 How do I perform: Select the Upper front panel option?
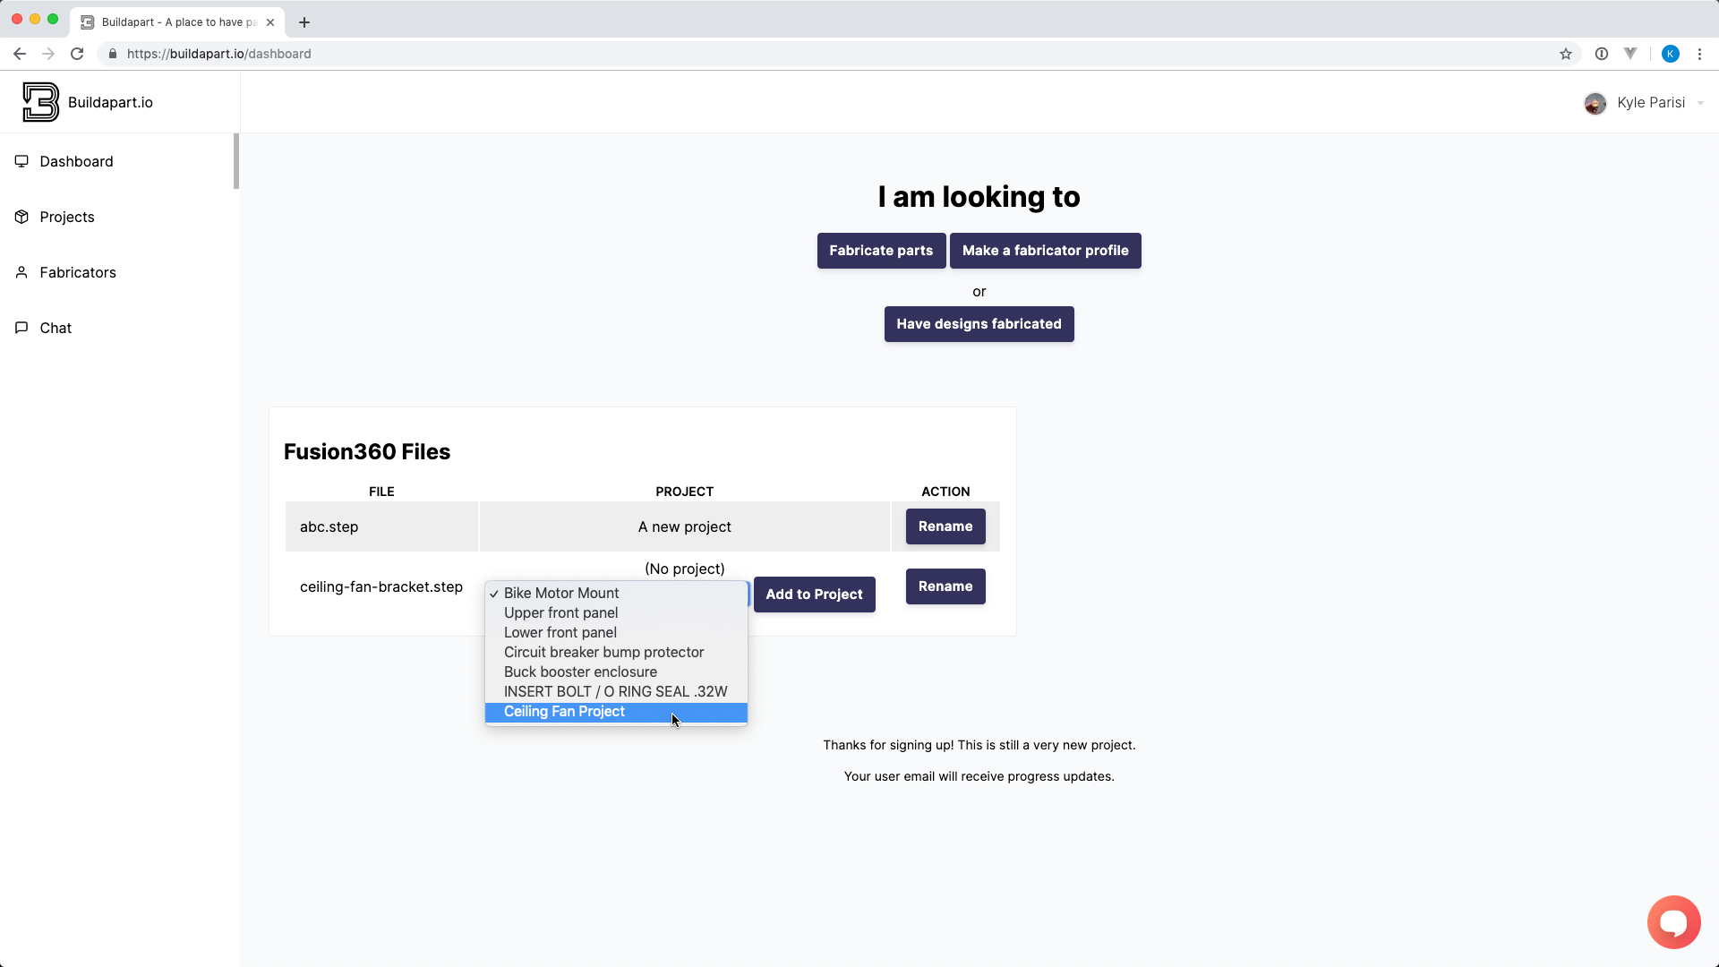pos(560,613)
